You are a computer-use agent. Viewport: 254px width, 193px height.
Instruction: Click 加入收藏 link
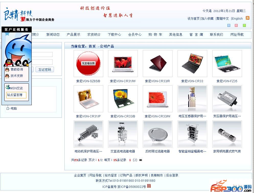[x=207, y=19]
